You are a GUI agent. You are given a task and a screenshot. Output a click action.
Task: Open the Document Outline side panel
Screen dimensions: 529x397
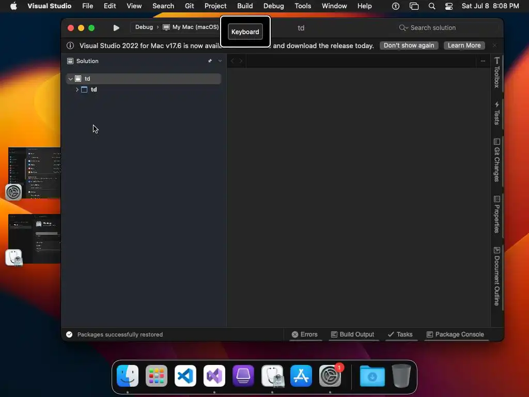pyautogui.click(x=496, y=276)
